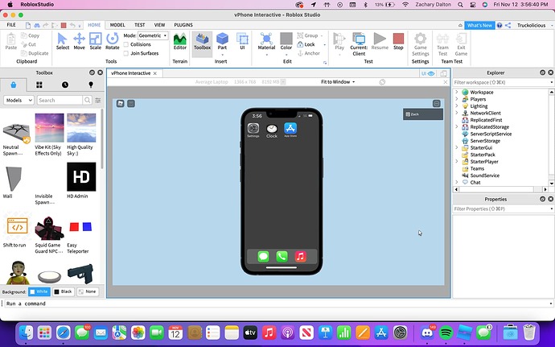Open the PLUGINS ribbon tab
555x347 pixels.
[x=183, y=25]
